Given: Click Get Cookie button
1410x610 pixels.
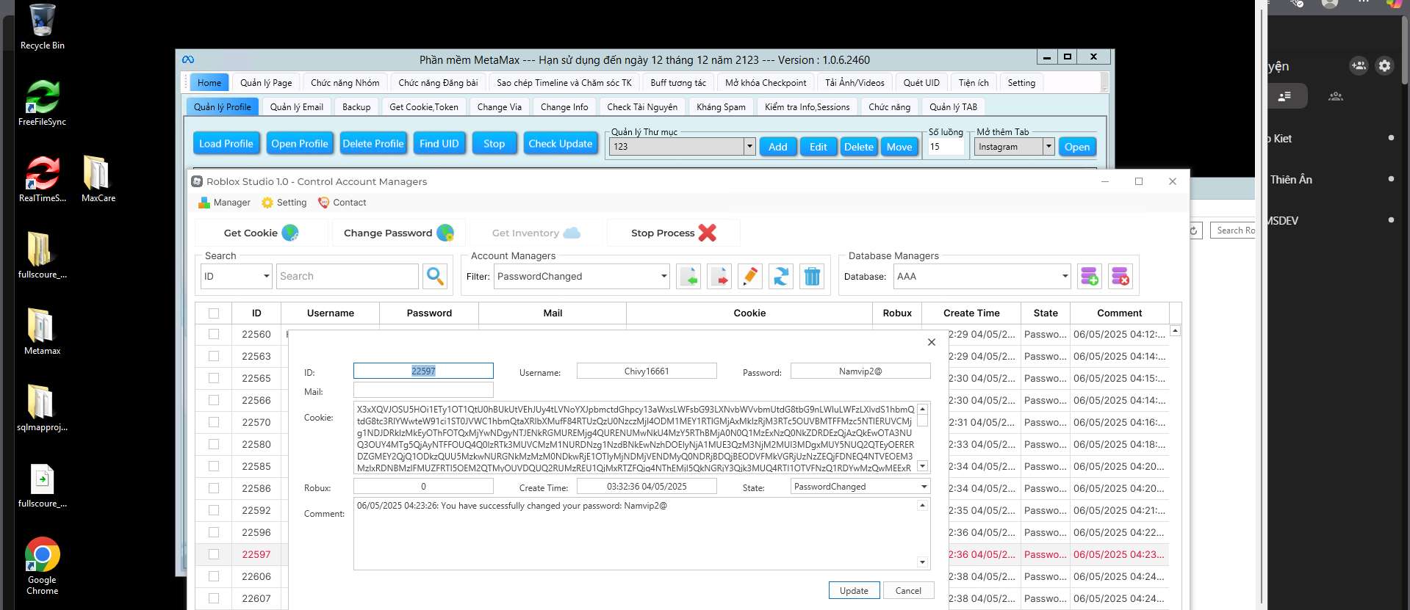Looking at the screenshot, I should pyautogui.click(x=261, y=233).
